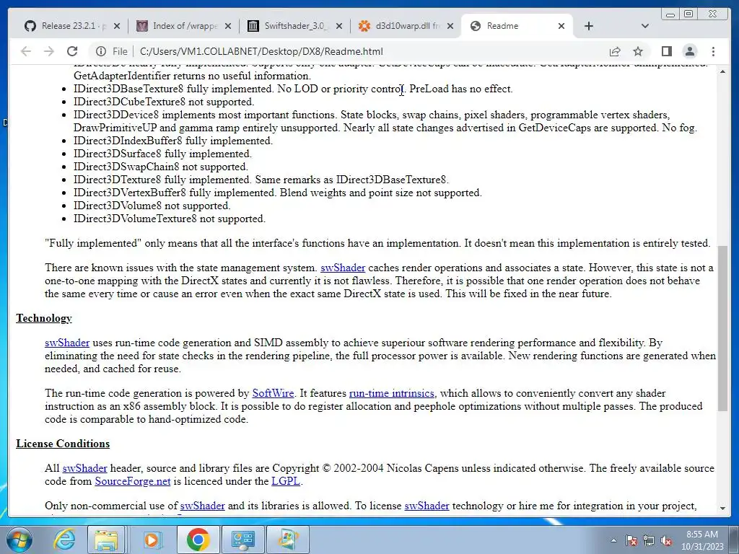Click the page scrollbar up arrow
This screenshot has width=739, height=554.
[x=722, y=71]
